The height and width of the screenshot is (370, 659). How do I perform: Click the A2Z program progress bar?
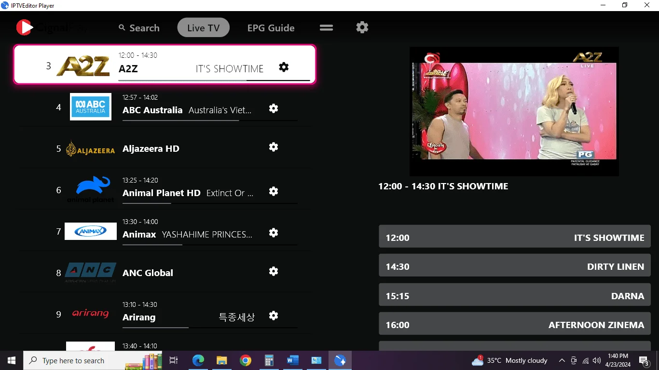click(214, 80)
